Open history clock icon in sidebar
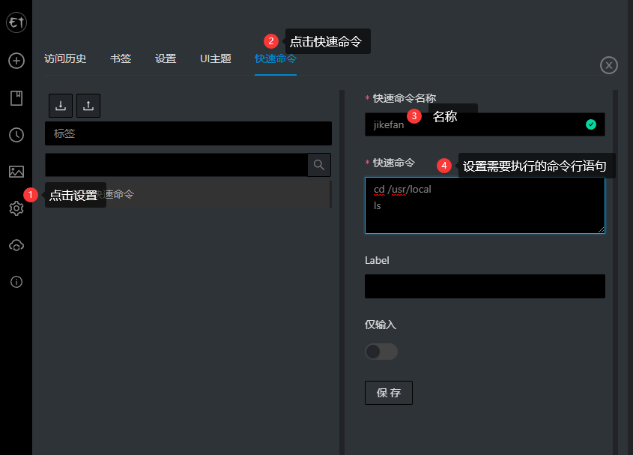The width and height of the screenshot is (633, 455). coord(16,135)
